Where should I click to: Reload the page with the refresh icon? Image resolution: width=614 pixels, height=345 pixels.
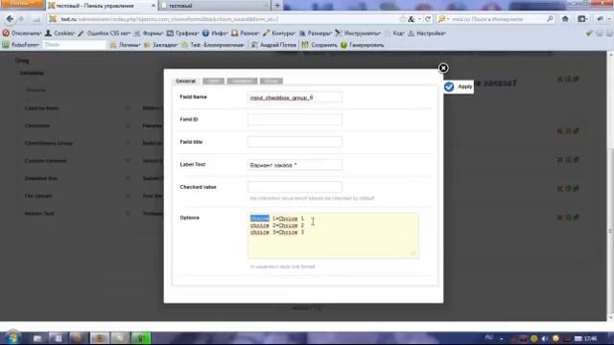[x=428, y=19]
